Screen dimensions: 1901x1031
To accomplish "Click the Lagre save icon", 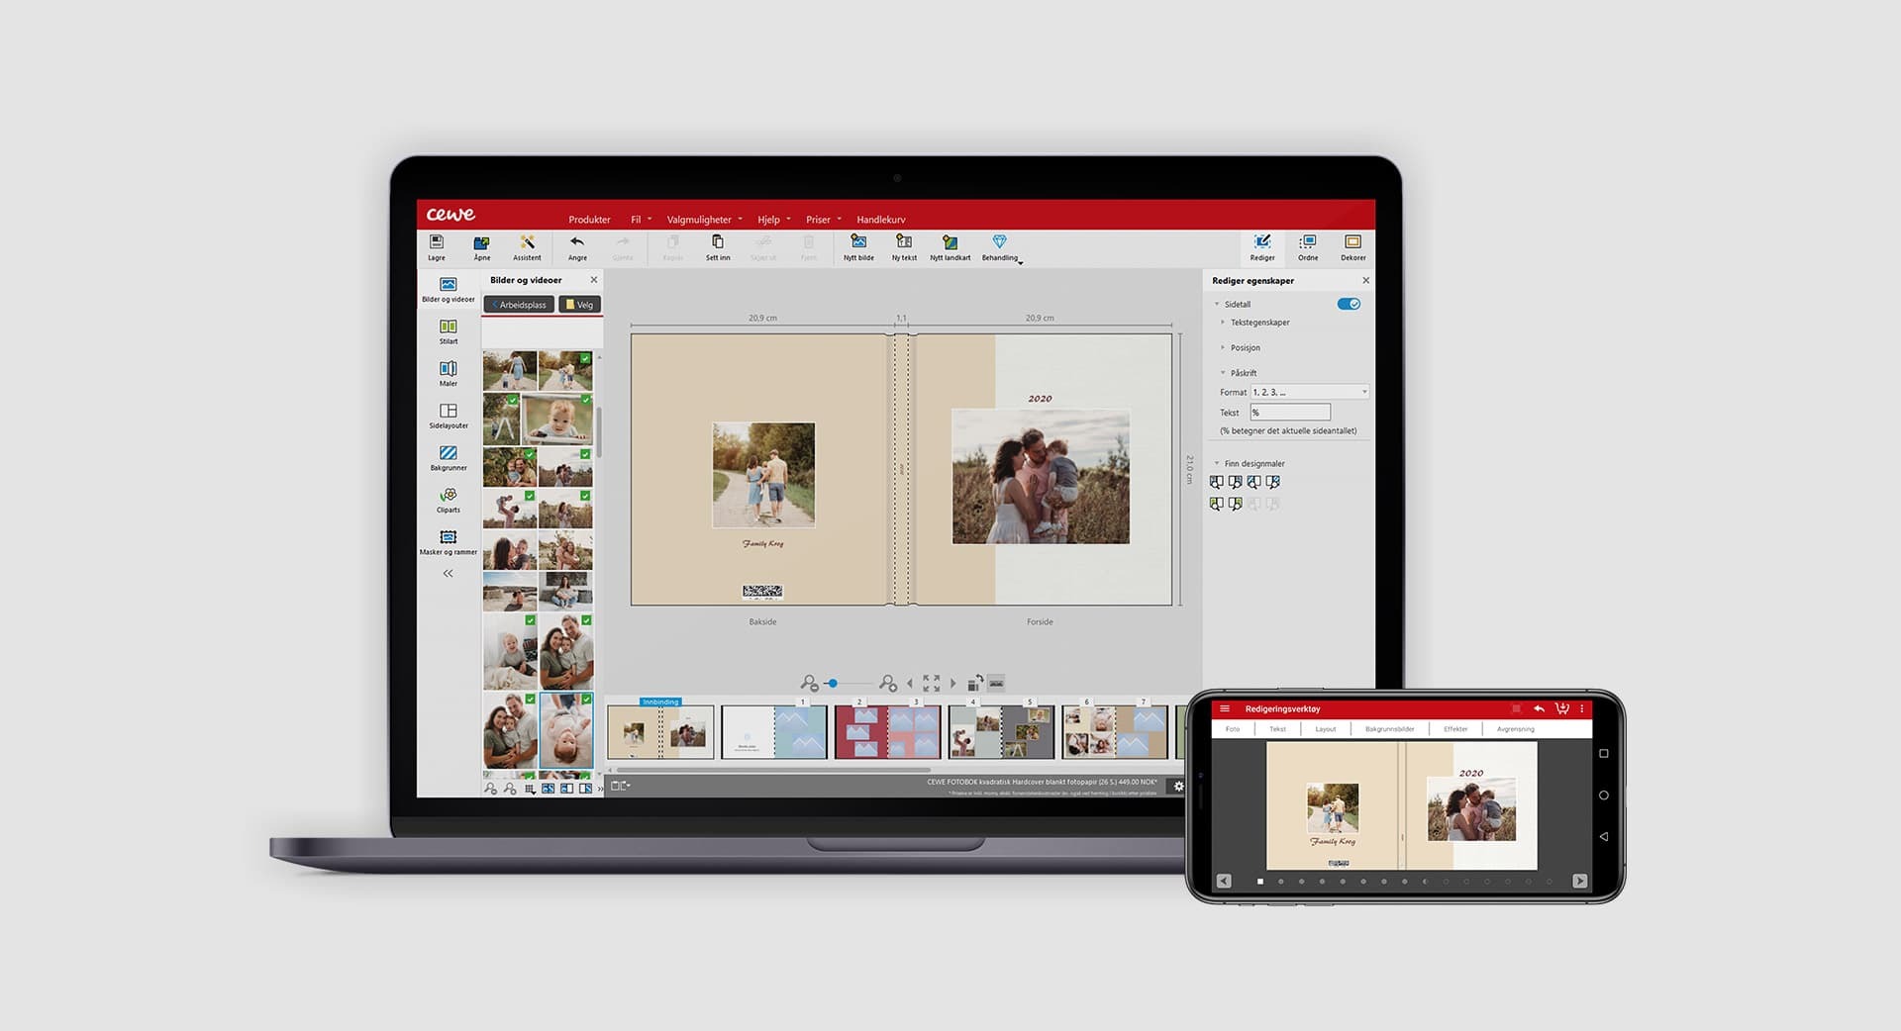I will [437, 242].
